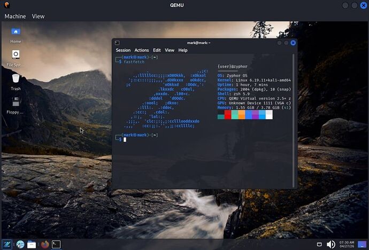Open the display tray icon in panel
This screenshot has width=369, height=250.
pos(319,245)
